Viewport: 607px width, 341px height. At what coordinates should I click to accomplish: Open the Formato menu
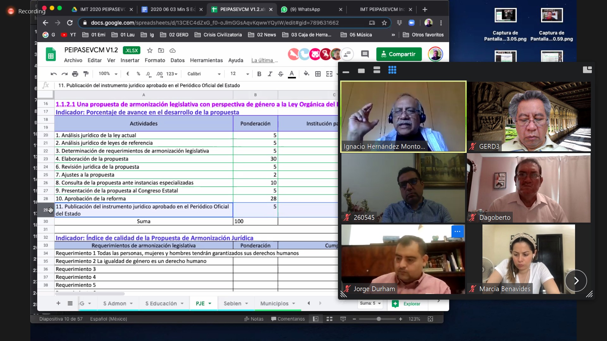[x=155, y=60]
